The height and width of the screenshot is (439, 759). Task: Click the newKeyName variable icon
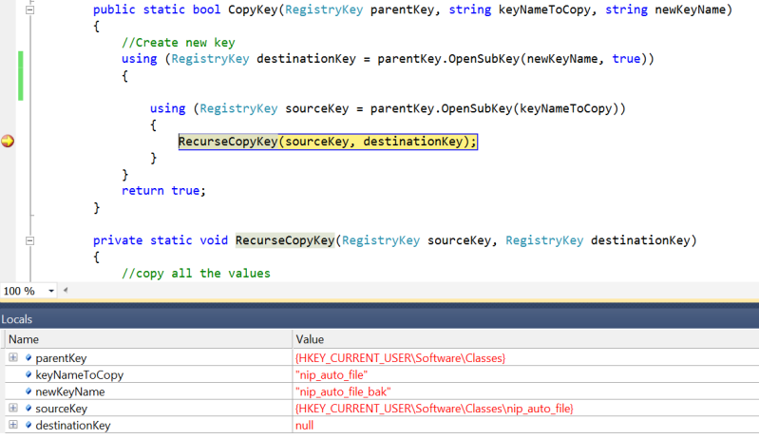[x=28, y=391]
